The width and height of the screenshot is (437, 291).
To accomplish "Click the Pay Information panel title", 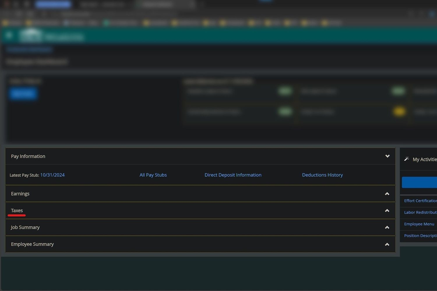I will click(x=28, y=156).
